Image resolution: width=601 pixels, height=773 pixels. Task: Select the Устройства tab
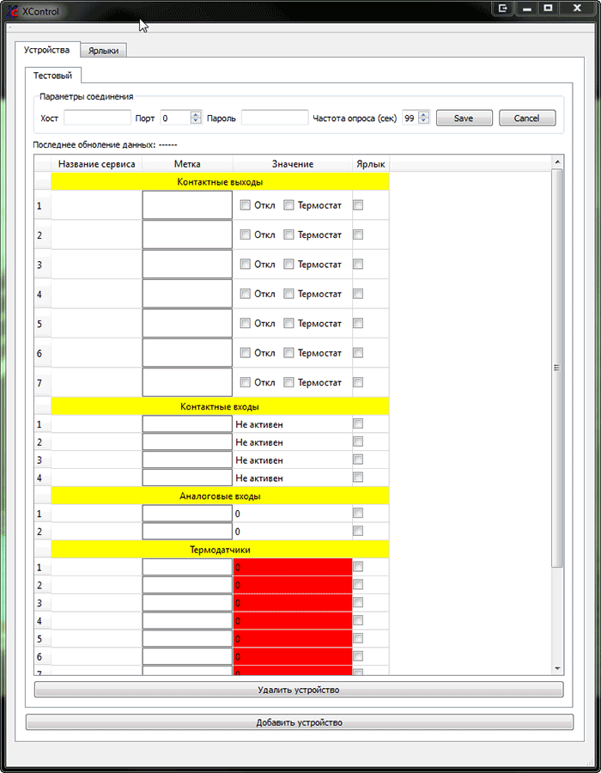click(47, 50)
